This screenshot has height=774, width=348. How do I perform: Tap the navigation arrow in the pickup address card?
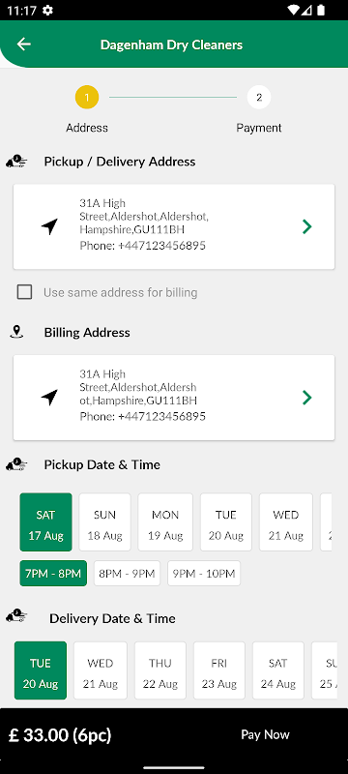[49, 226]
